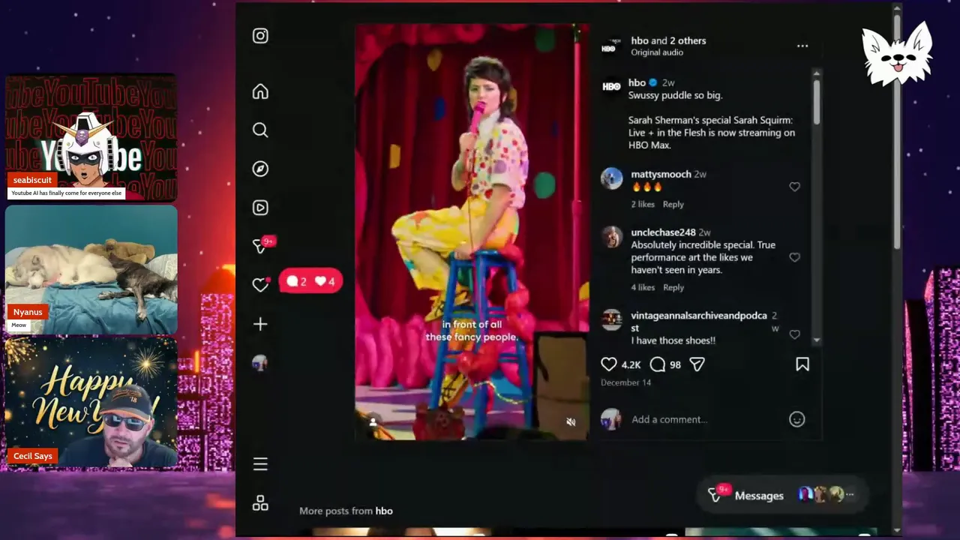Open the apps grid icon at the sidebar bottom

tap(260, 503)
